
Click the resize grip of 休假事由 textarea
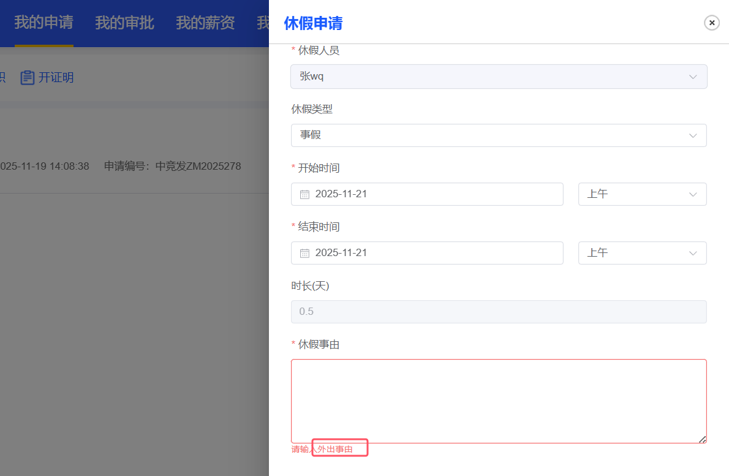click(x=702, y=439)
